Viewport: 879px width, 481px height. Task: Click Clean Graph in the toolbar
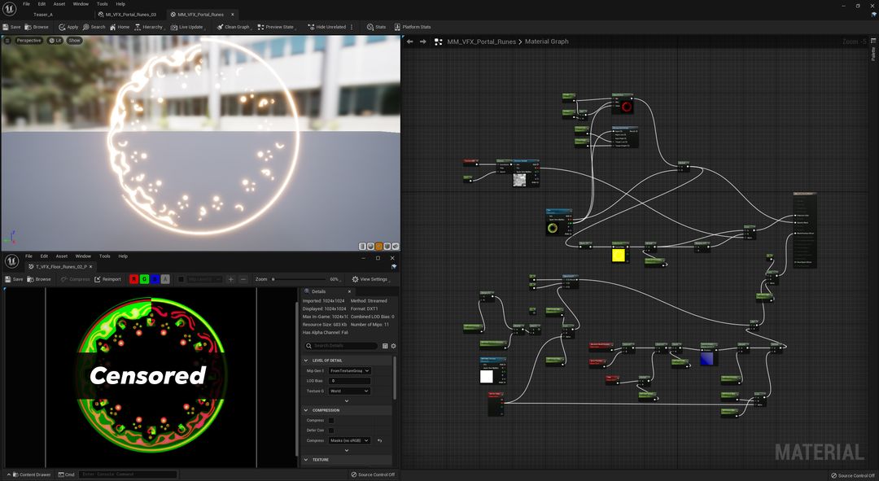pos(233,27)
